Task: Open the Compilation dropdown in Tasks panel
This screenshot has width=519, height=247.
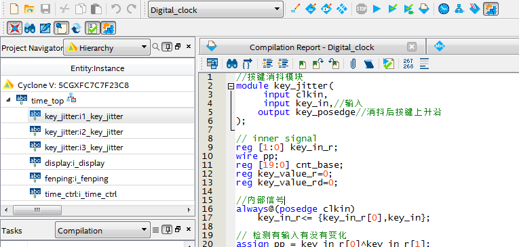Action: (x=102, y=231)
